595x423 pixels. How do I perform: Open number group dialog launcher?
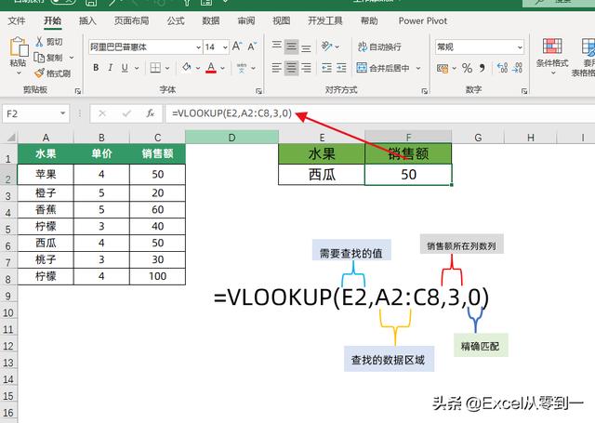pyautogui.click(x=524, y=91)
